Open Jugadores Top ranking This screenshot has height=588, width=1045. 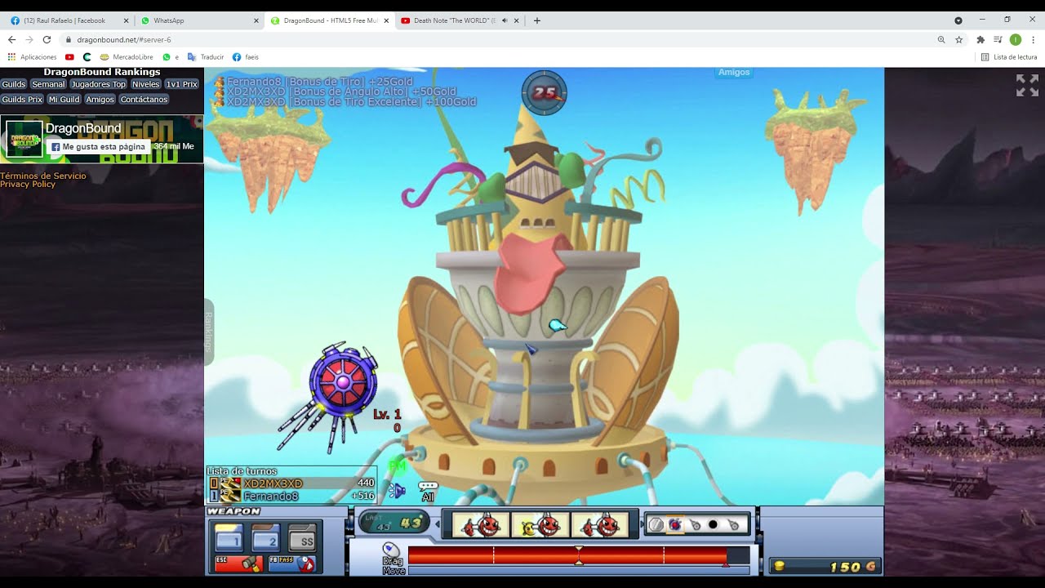coord(98,84)
